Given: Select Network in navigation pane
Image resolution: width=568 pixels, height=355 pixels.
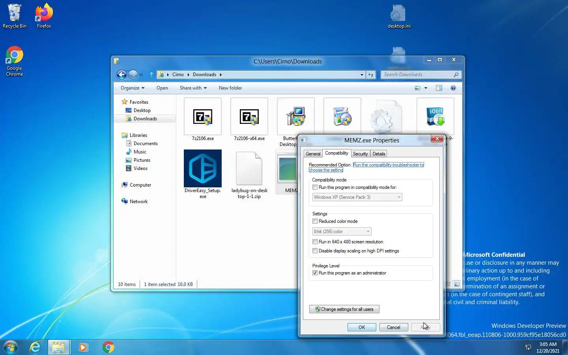Looking at the screenshot, I should 138,202.
